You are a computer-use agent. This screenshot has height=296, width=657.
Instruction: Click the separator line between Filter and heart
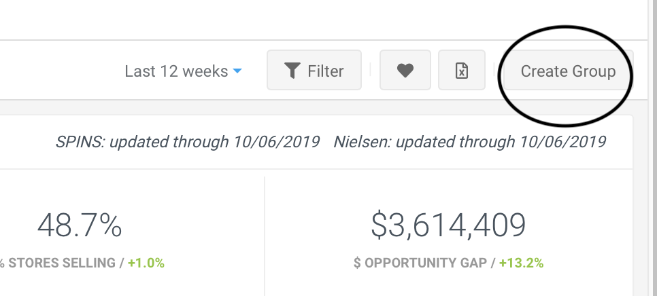(371, 70)
